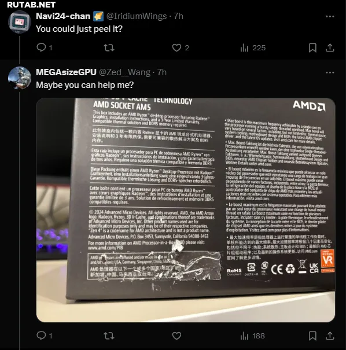Open the MEGAsizeGPU display name link
This screenshot has height=350, width=346.
coord(66,72)
